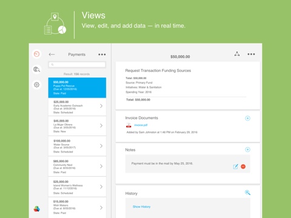
Task: Expand the La Mujer Obrera payment chevron
Action: 101,125
